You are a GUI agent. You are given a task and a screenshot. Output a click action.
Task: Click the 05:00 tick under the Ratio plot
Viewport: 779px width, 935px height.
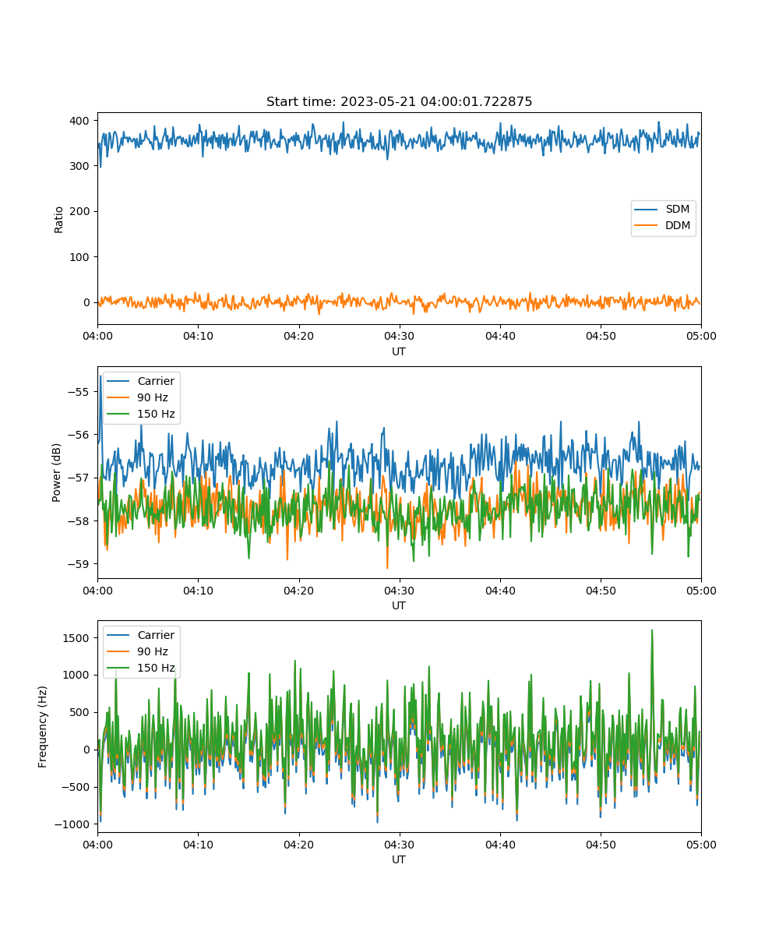point(701,336)
